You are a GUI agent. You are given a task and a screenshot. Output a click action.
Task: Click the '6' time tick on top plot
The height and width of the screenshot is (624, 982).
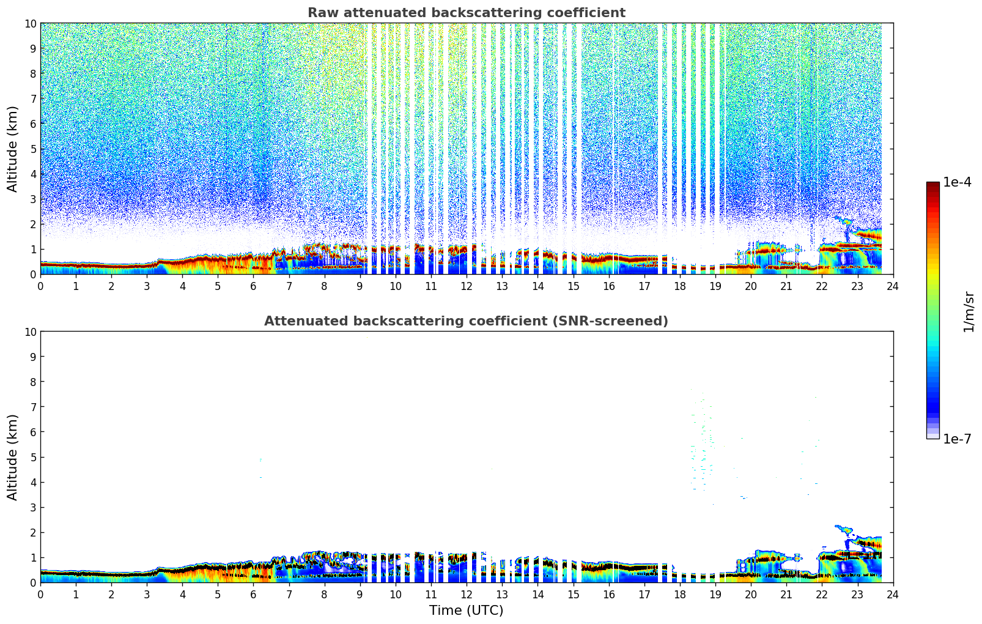[254, 286]
